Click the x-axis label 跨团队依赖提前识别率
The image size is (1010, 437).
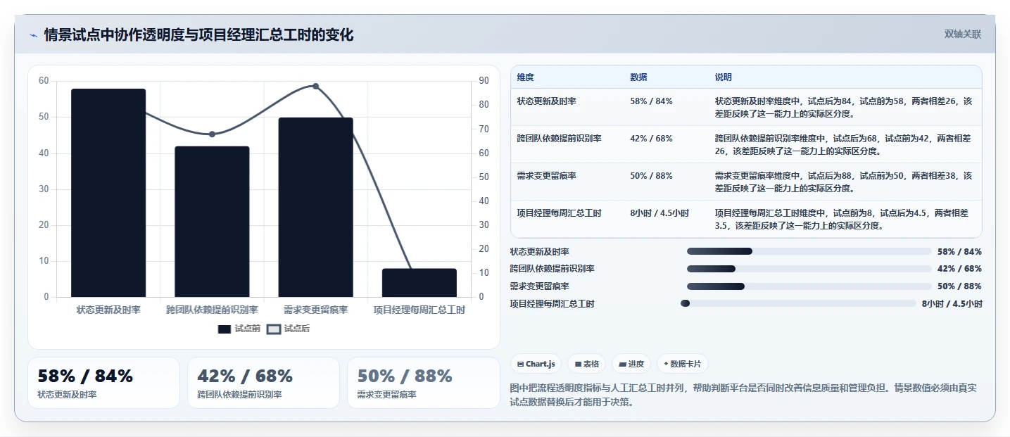(x=212, y=310)
